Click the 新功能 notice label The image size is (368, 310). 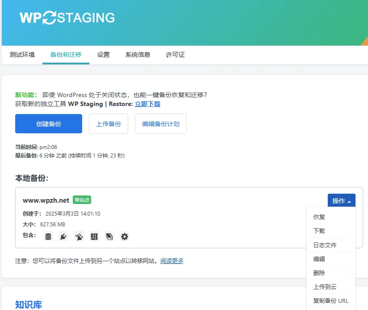[x=26, y=95]
